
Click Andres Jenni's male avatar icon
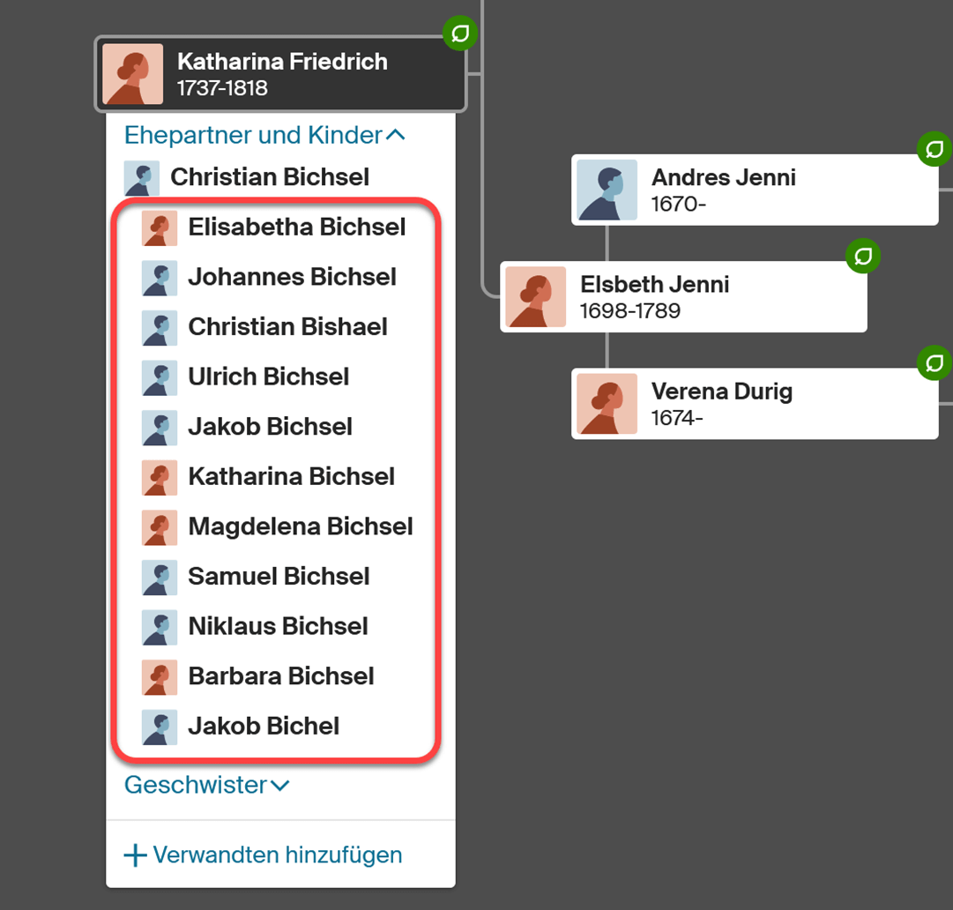click(x=607, y=190)
